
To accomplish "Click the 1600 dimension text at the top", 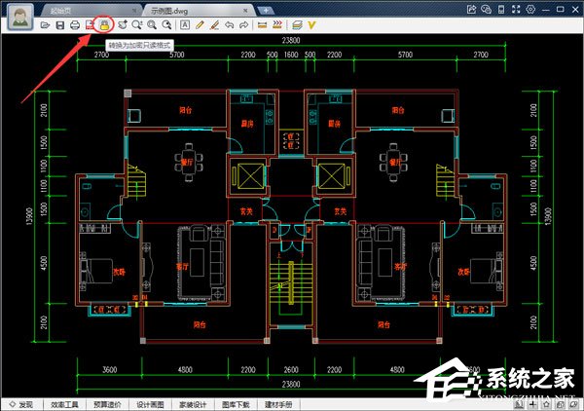I will click(x=291, y=55).
